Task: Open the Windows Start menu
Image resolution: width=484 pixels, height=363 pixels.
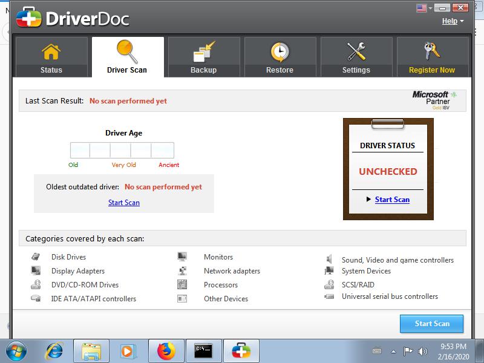Action: 16,351
